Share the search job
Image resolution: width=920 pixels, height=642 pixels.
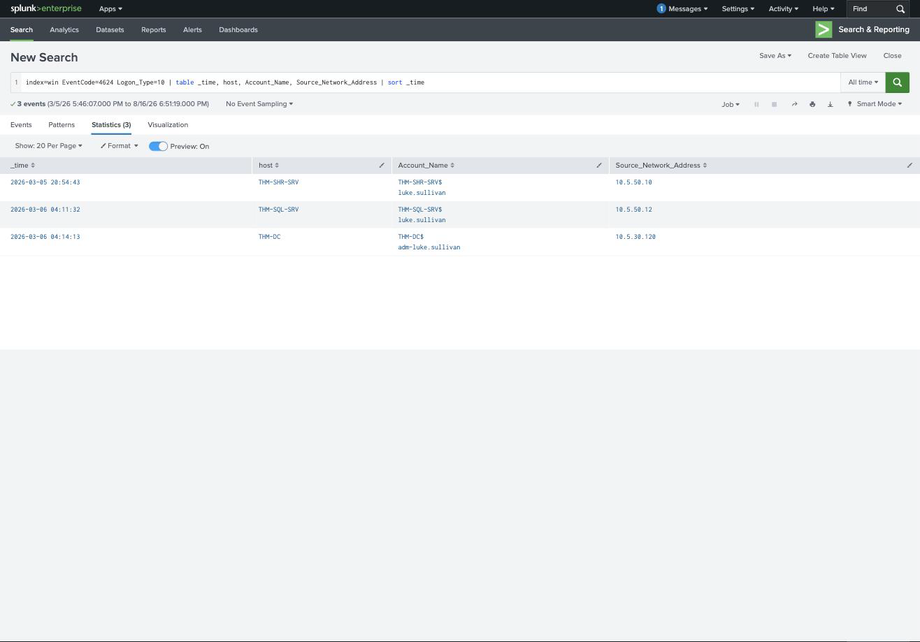[x=794, y=104]
